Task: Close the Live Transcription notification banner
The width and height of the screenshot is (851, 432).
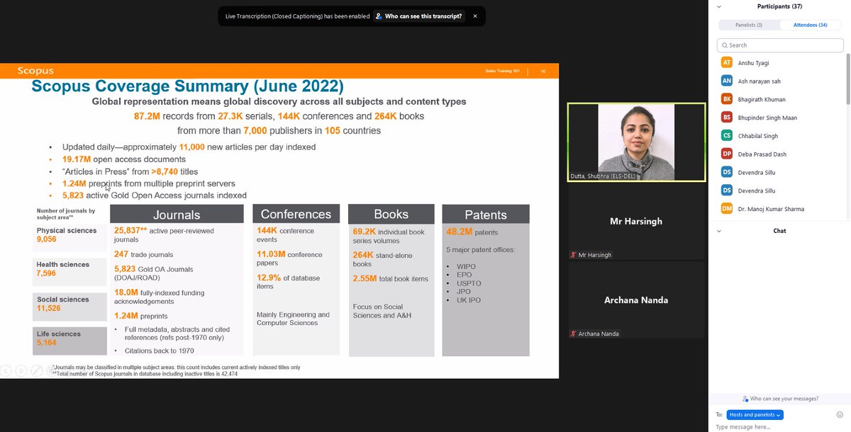Action: click(x=475, y=16)
